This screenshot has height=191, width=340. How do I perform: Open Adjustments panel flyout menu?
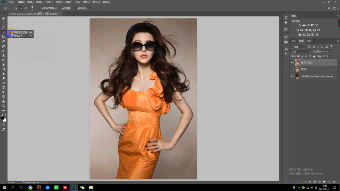tap(338, 16)
